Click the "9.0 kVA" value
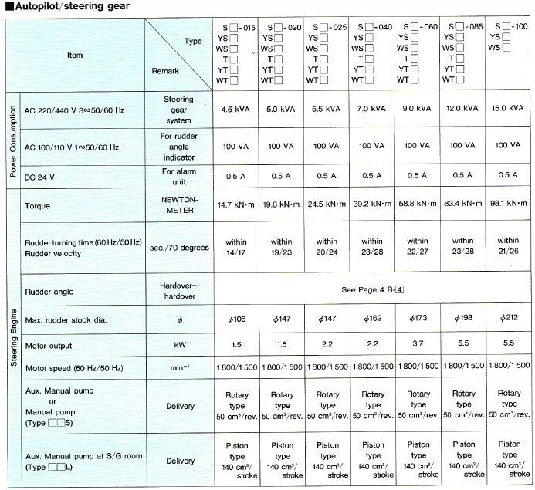 coord(417,109)
